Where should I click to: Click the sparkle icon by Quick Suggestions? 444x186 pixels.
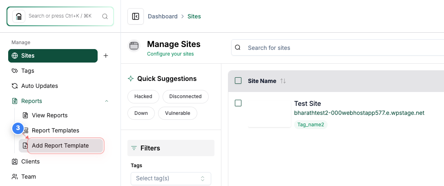(131, 78)
